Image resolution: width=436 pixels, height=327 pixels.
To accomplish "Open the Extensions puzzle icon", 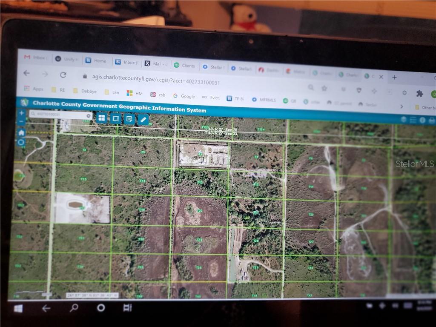I will 419,93.
